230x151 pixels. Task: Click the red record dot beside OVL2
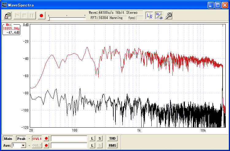tap(46, 145)
